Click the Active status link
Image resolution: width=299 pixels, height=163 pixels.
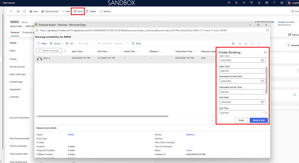[189, 151]
